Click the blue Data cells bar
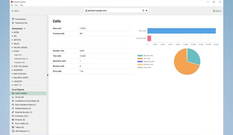This screenshot has height=135, width=233. point(181,31)
